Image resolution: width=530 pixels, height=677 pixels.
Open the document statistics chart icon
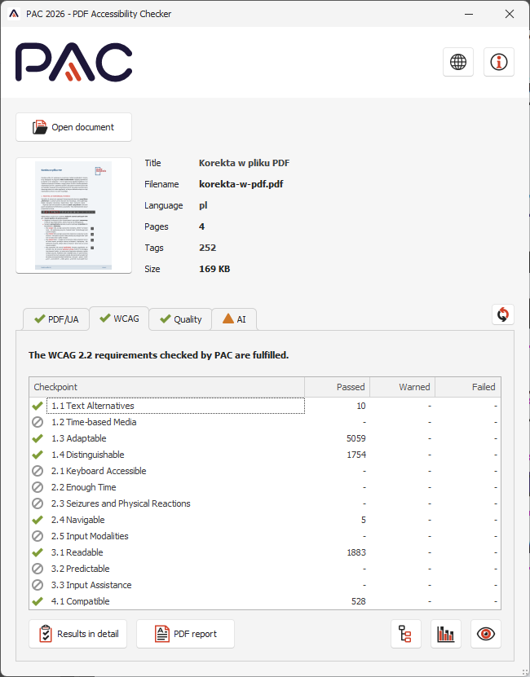click(446, 634)
